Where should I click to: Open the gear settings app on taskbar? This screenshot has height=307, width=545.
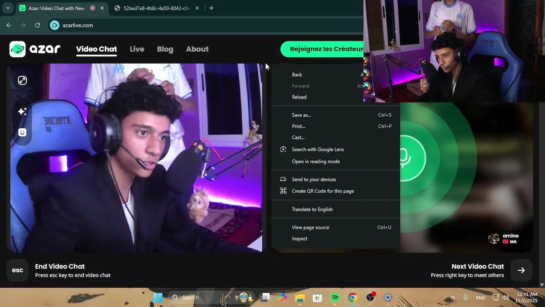(387, 298)
